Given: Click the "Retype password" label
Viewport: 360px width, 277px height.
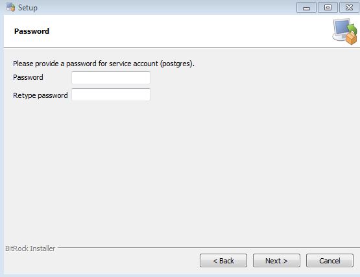Looking at the screenshot, I should 40,95.
